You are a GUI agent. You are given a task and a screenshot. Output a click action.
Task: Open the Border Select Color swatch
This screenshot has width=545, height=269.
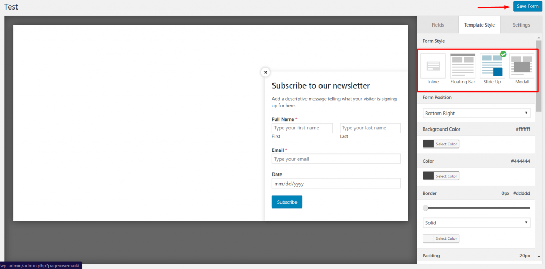441,239
